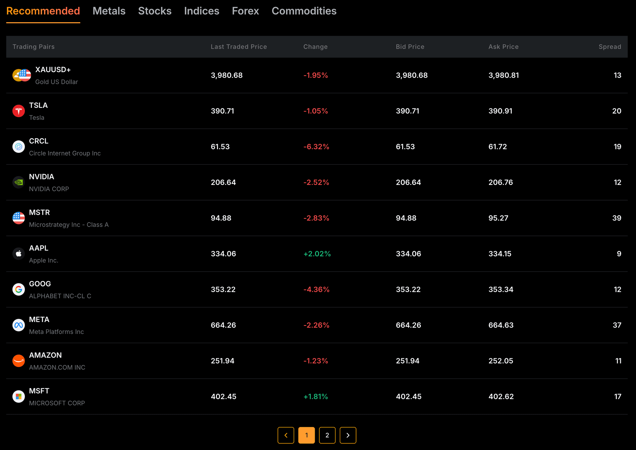The width and height of the screenshot is (636, 450).
Task: Click MSFT ask price 402.62
Action: [x=501, y=396]
